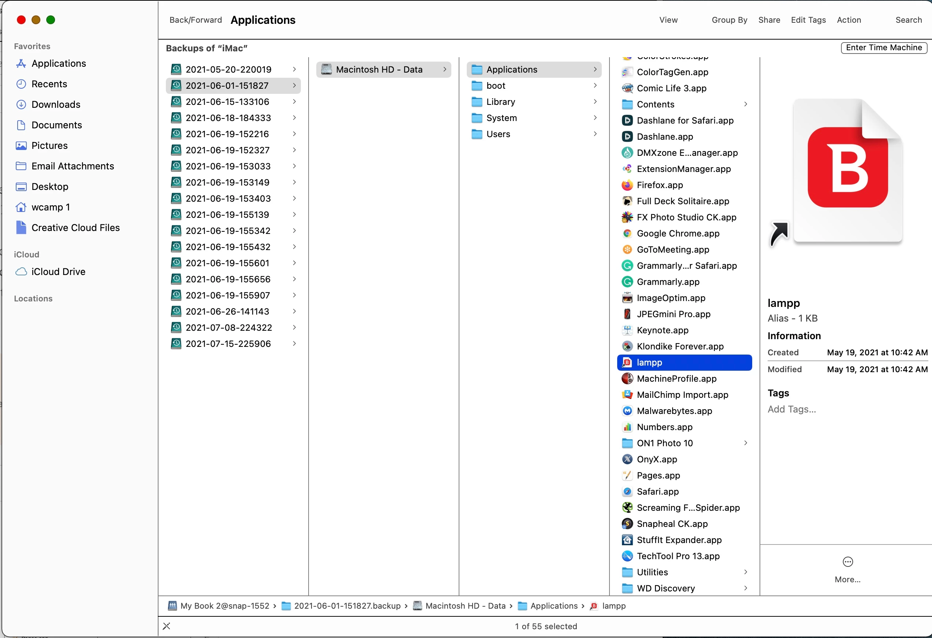Expand the Library folder chevron
932x638 pixels.
point(595,102)
